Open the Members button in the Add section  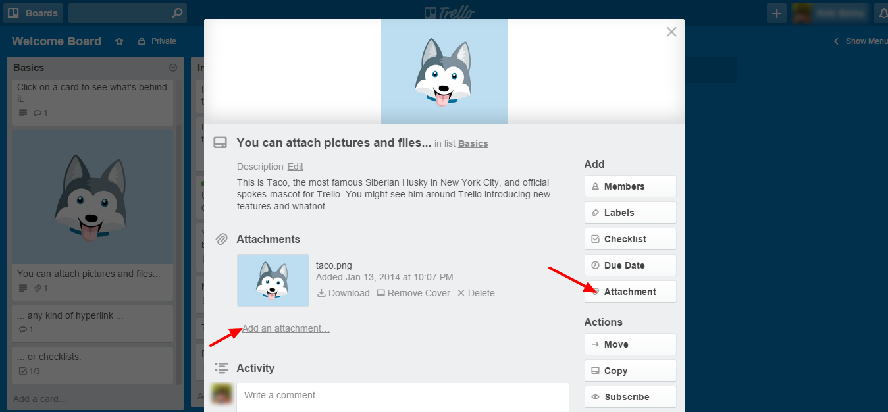631,186
